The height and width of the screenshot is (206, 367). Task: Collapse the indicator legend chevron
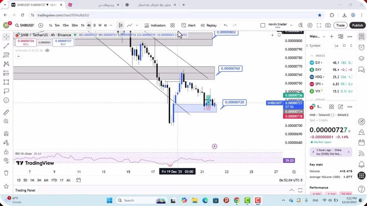pyautogui.click(x=18, y=56)
